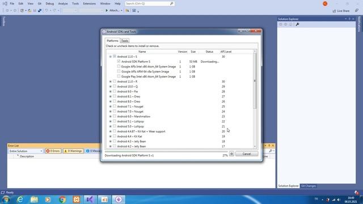Click Live Share button
363x204 pixels.
[x=341, y=11]
